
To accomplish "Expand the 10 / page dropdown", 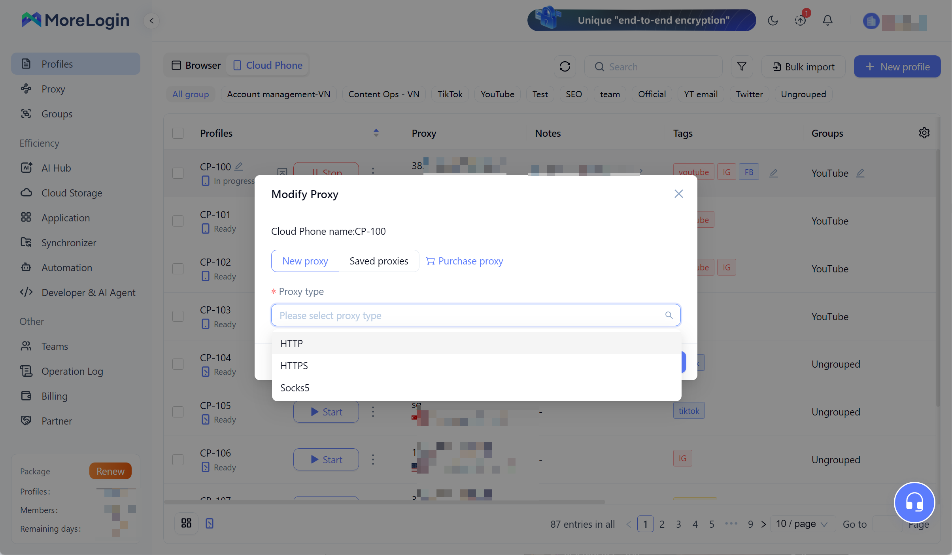I will [803, 524].
